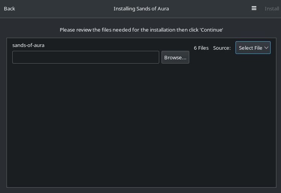
Task: Click the Browse... button
Action: pos(175,57)
